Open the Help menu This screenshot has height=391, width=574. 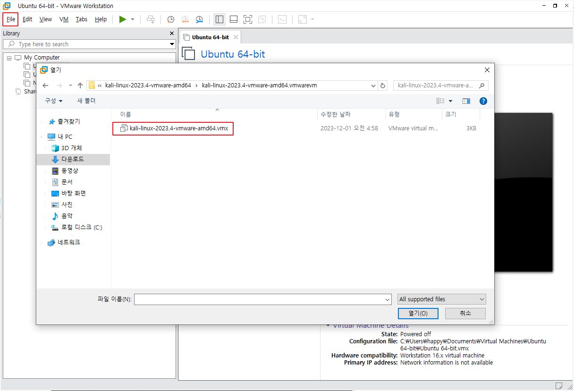(x=101, y=19)
